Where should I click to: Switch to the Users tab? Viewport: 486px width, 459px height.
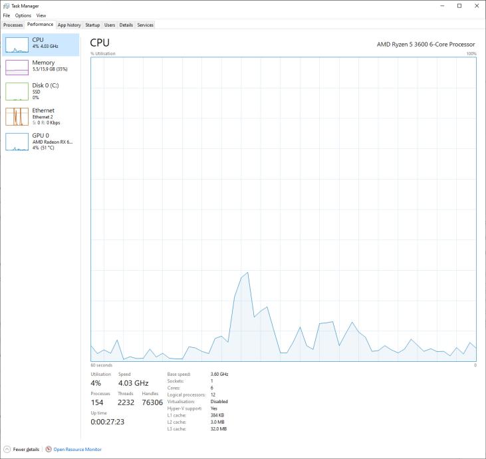[110, 25]
